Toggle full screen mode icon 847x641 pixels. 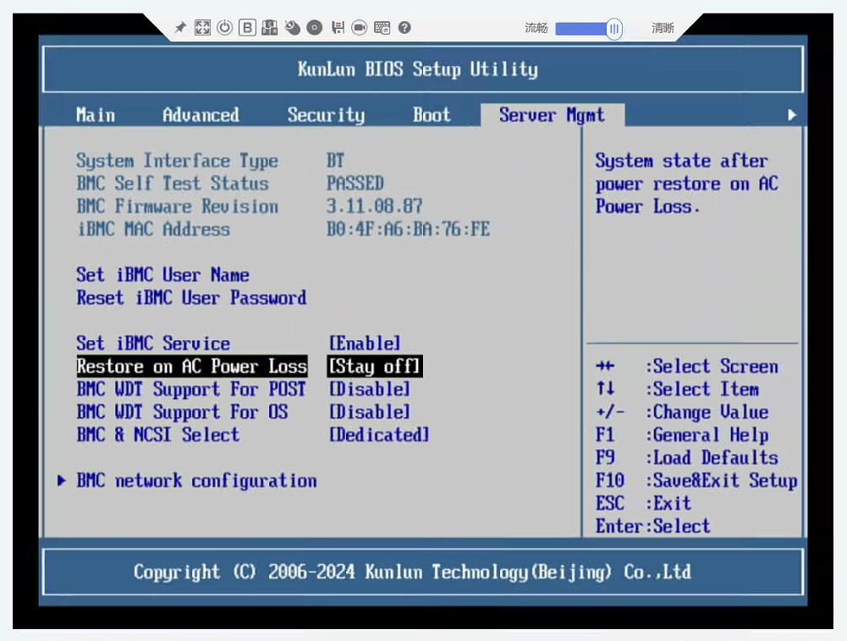202,28
